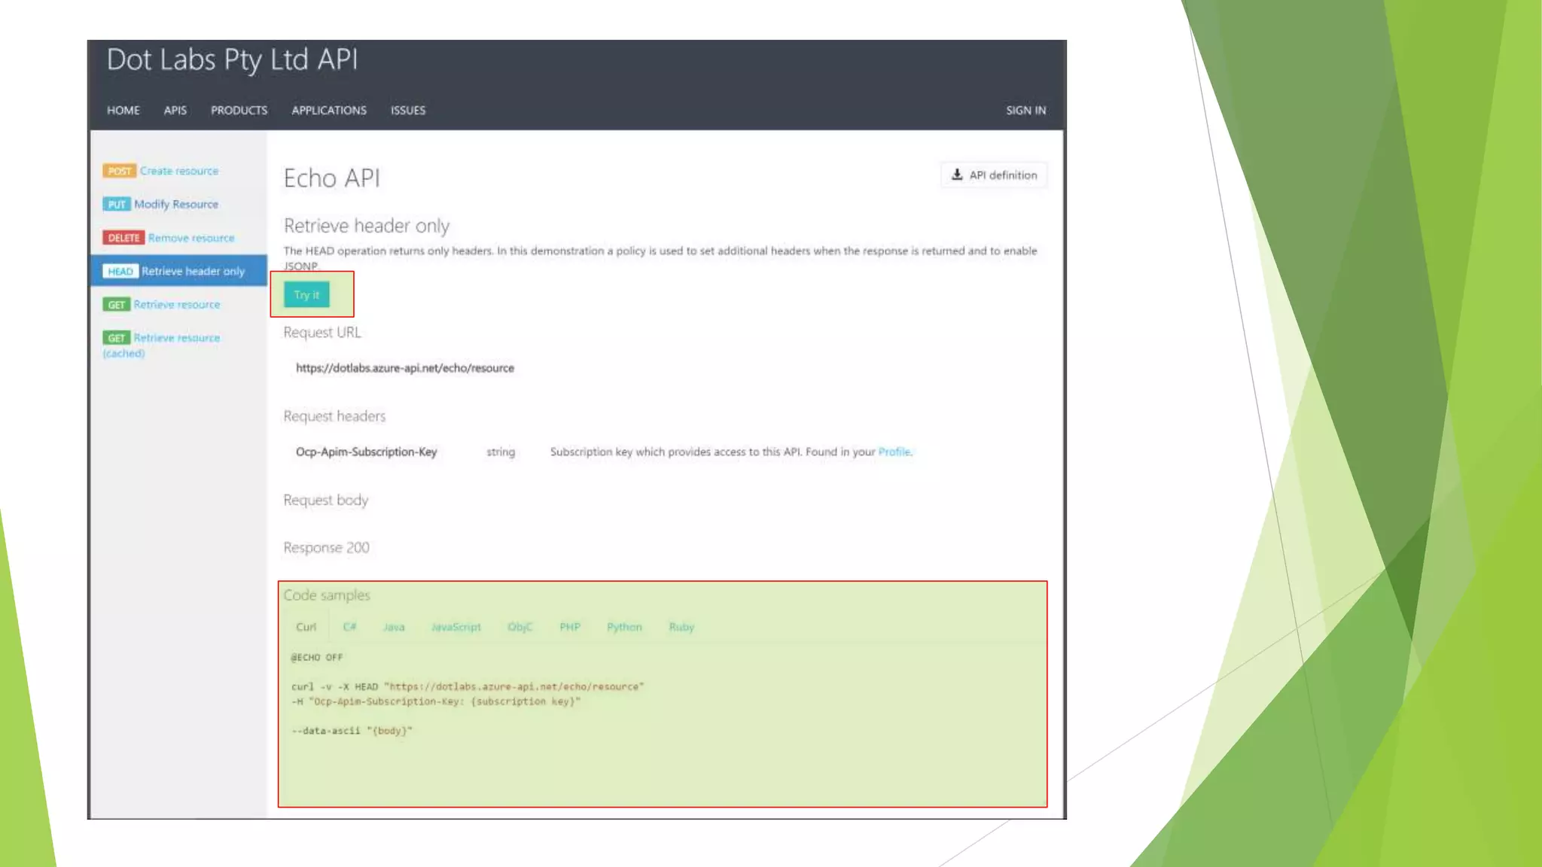The image size is (1542, 867).
Task: Click the API definition download icon
Action: pyautogui.click(x=957, y=175)
